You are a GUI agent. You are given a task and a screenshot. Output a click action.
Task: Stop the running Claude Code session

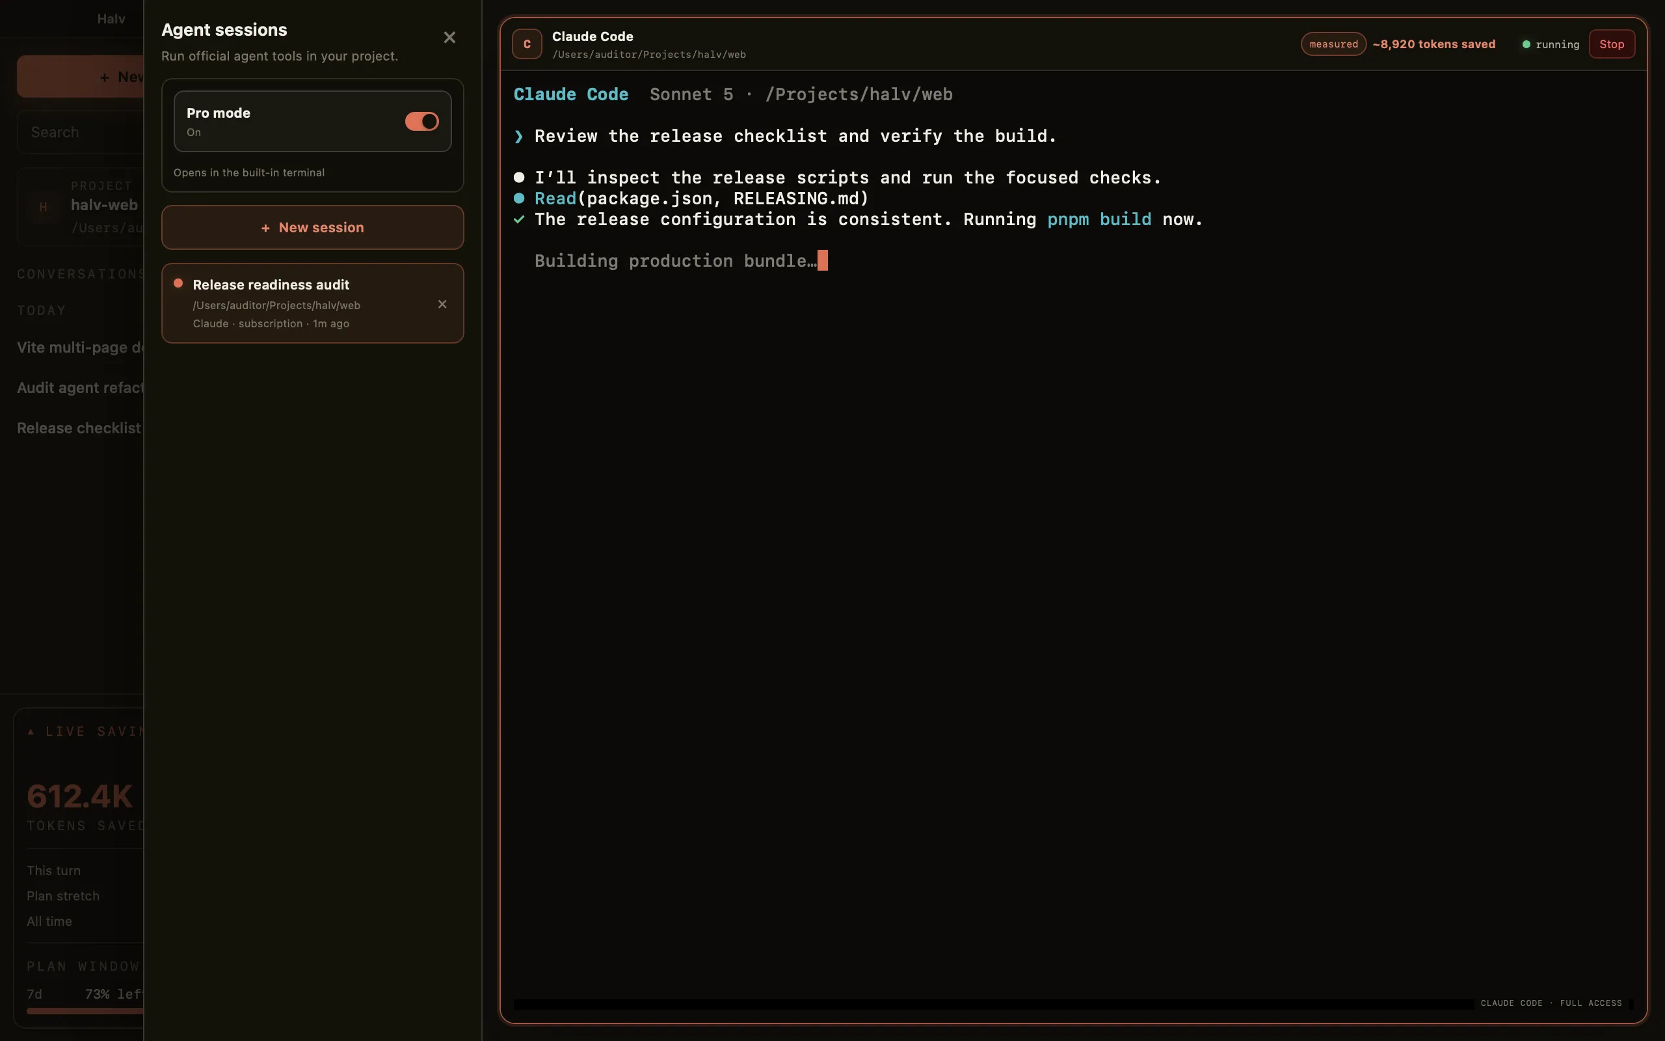coord(1611,44)
